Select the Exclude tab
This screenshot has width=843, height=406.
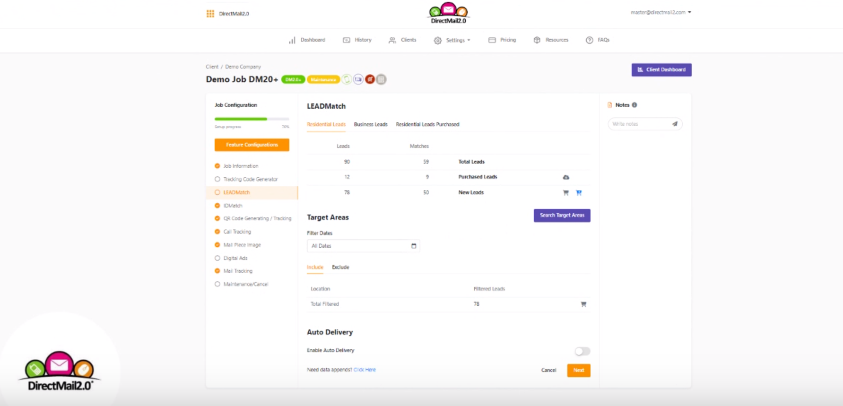[x=340, y=267]
